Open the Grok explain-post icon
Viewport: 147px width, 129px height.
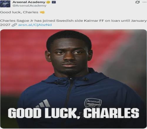tap(138, 2)
